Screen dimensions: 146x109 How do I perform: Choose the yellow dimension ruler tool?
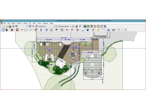(x=98, y=30)
